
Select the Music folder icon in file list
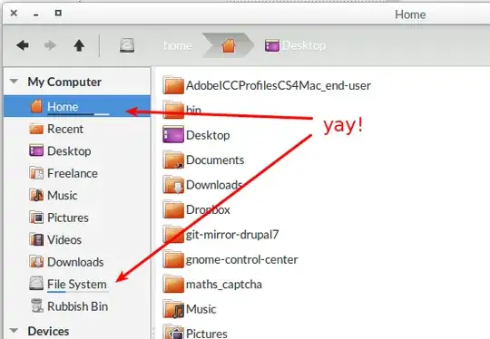click(172, 309)
